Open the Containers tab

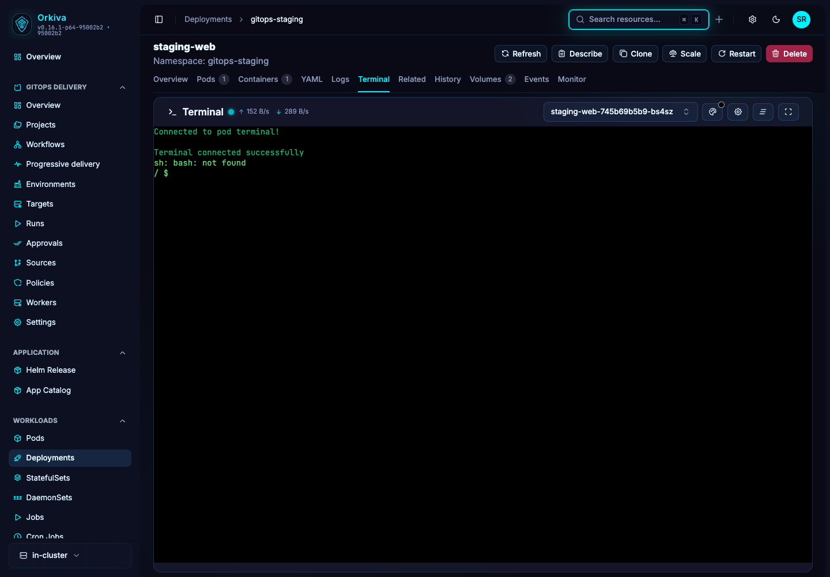click(265, 80)
